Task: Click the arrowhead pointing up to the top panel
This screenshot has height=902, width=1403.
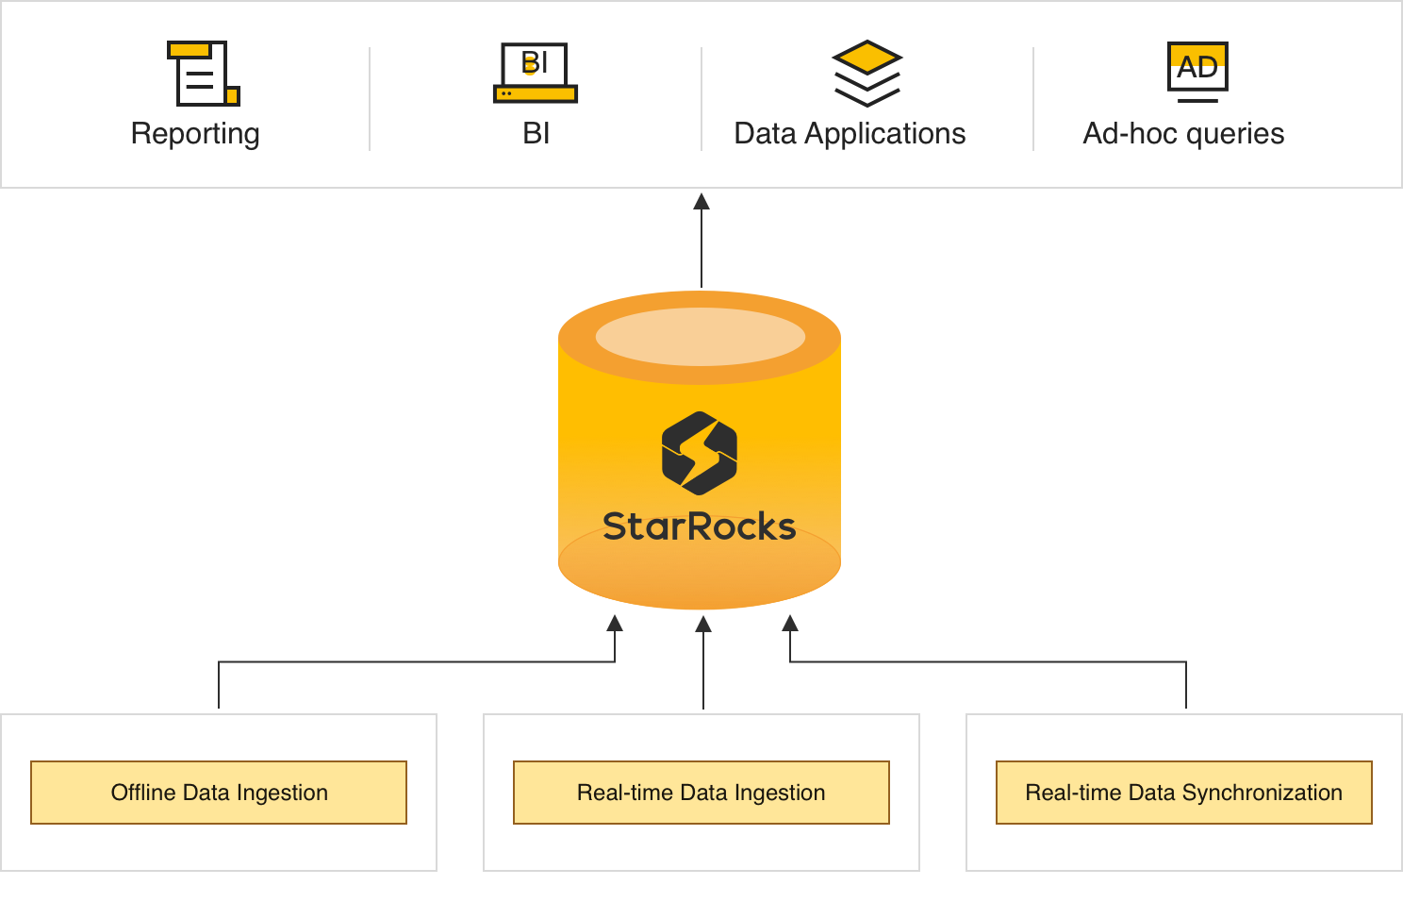Action: (x=701, y=201)
